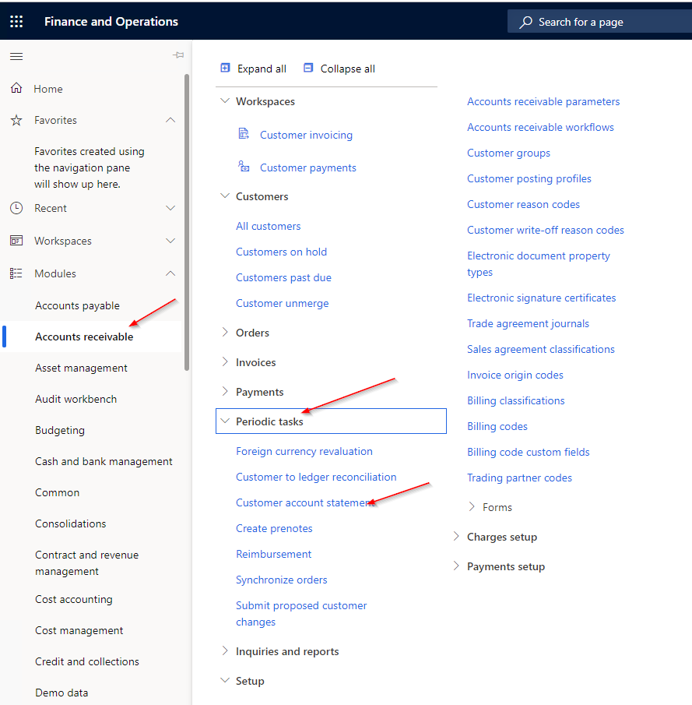Open the Customer invoicing workspace icon
Viewport: 692px width, 705px height.
(242, 134)
